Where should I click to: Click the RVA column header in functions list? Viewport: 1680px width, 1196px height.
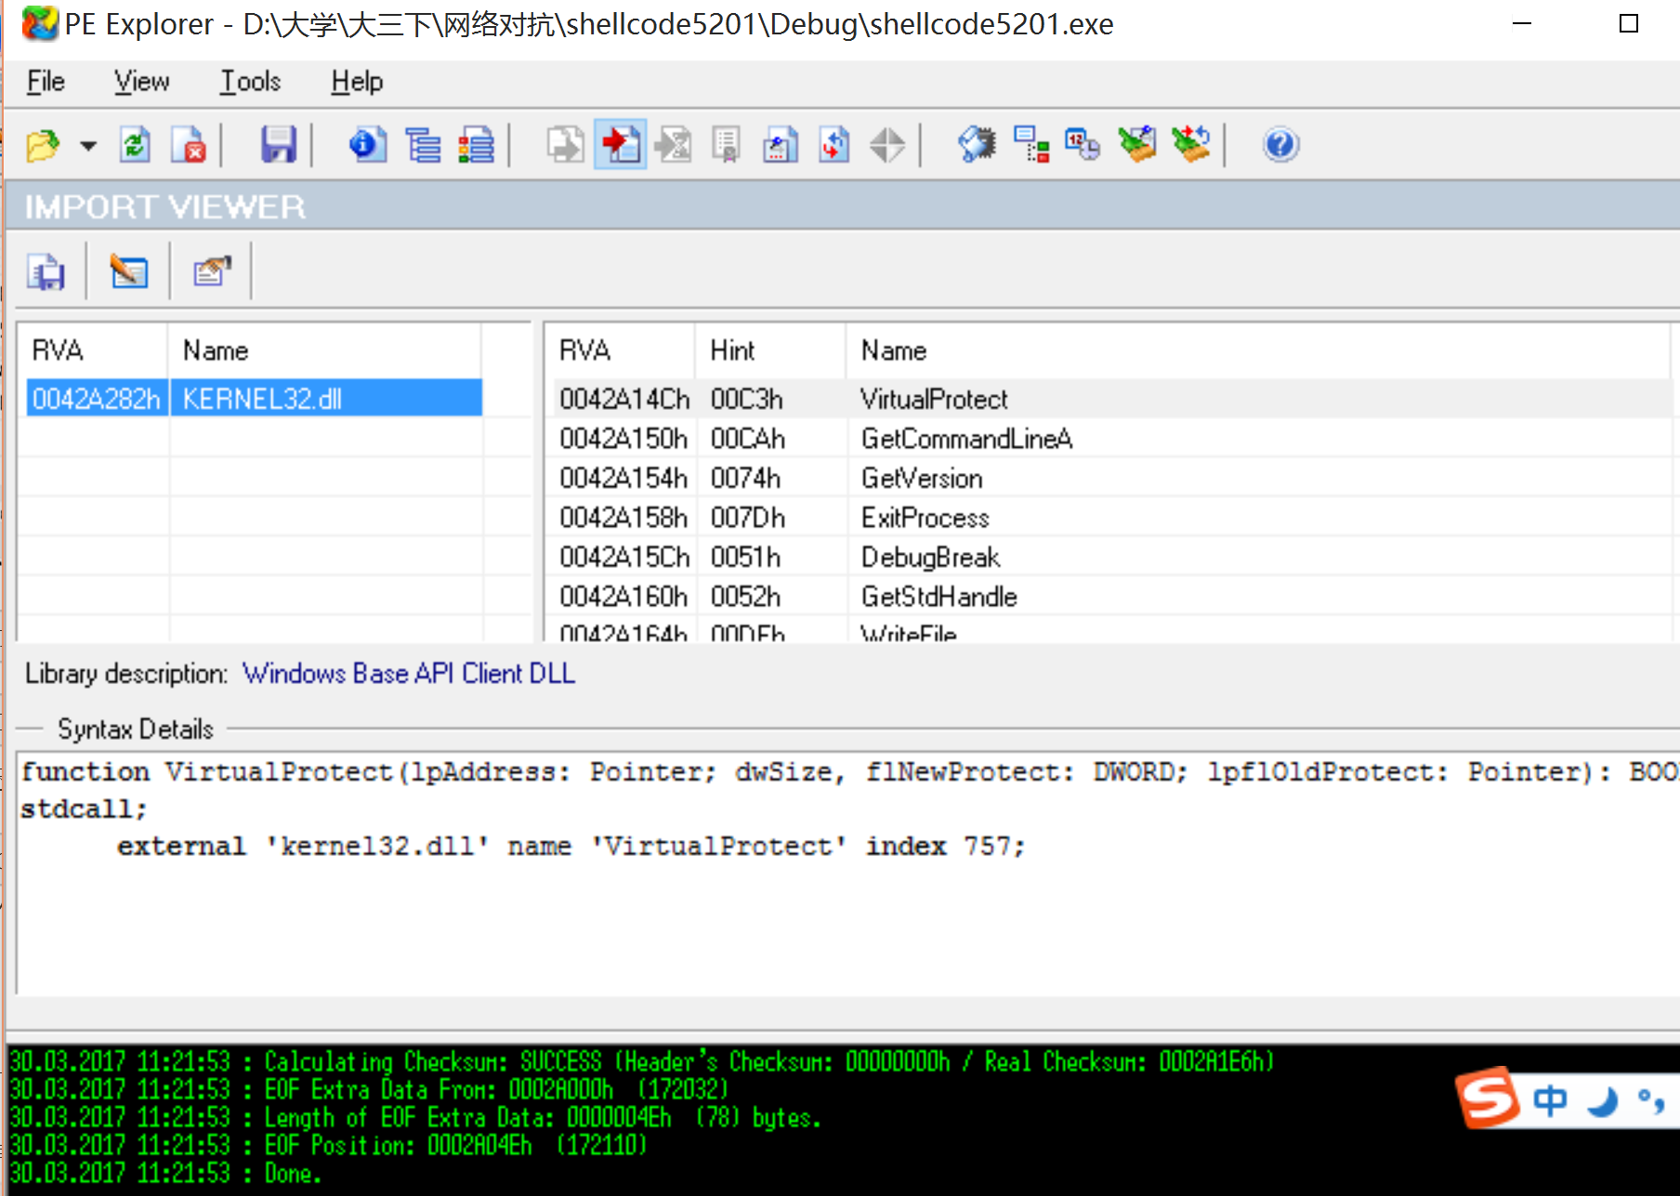coord(619,350)
